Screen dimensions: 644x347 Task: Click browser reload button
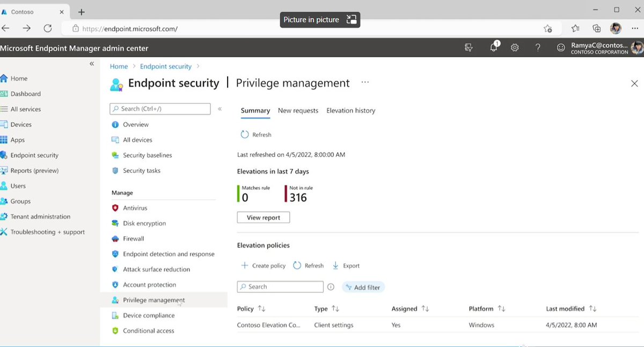tap(48, 28)
